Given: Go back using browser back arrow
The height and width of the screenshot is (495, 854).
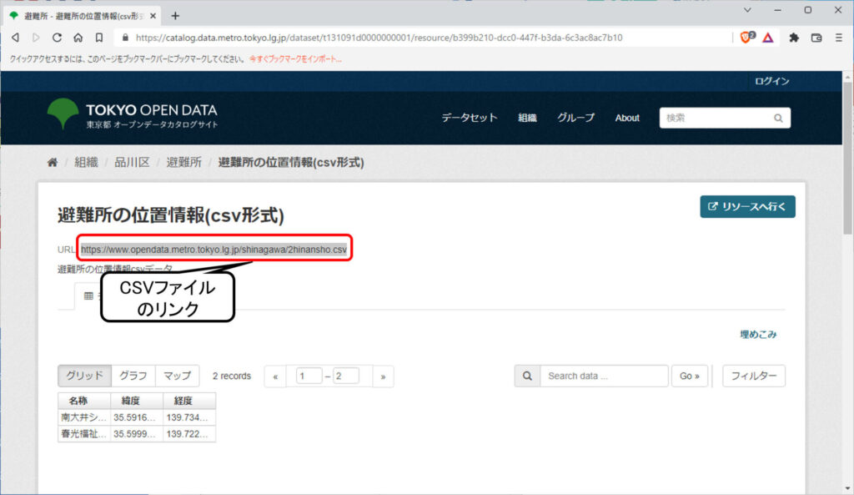Looking at the screenshot, I should 16,38.
